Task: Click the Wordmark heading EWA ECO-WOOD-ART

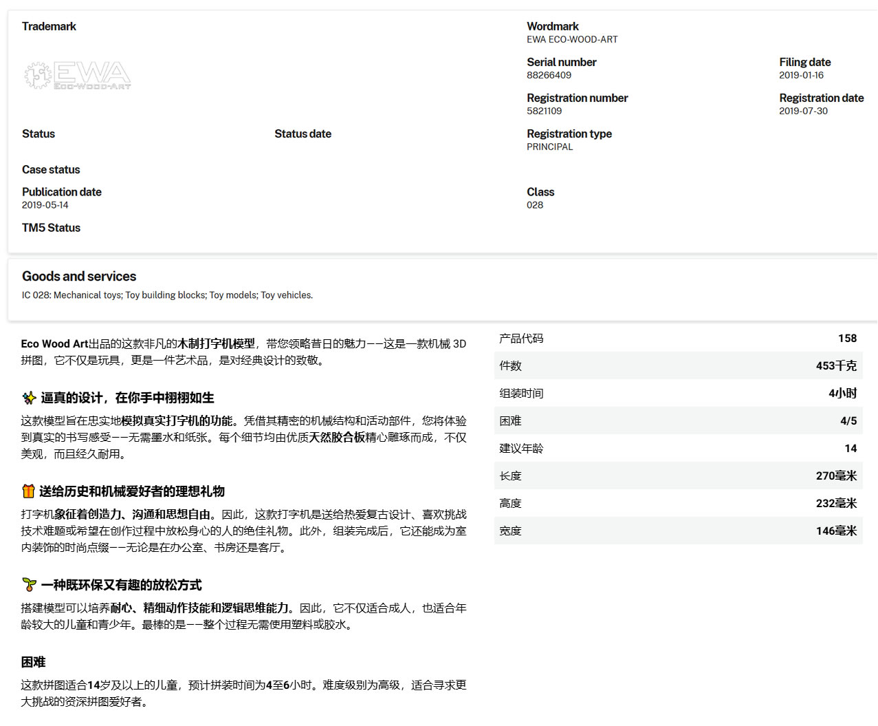Action: pyautogui.click(x=571, y=39)
